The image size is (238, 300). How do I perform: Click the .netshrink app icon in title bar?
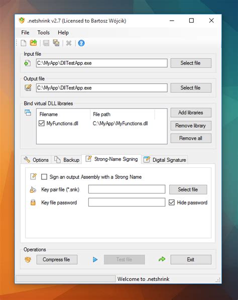pyautogui.click(x=22, y=21)
